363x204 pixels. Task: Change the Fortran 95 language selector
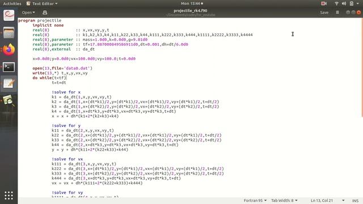click(255, 201)
